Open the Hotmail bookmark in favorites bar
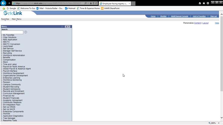Viewport: 223px width, 125px height. (x=70, y=8)
